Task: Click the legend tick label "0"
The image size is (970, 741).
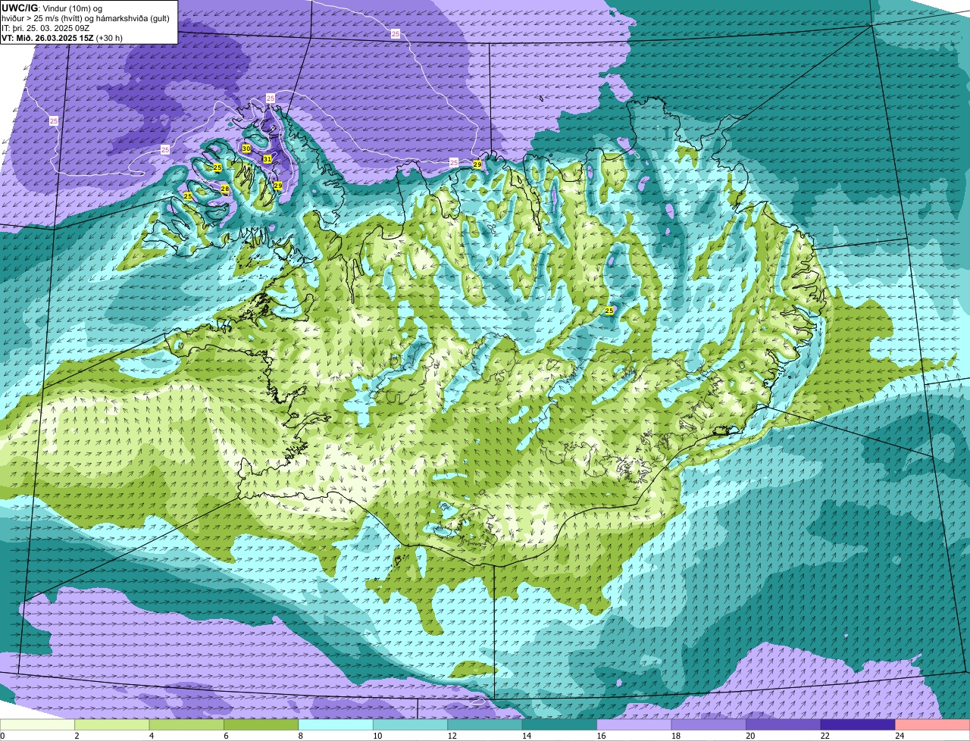Action: tap(2, 736)
